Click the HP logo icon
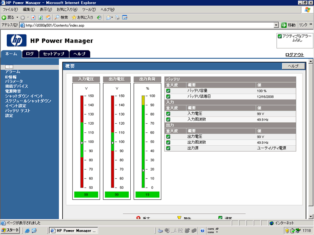Image resolution: width=314 pixels, height=235 pixels. pos(16,40)
